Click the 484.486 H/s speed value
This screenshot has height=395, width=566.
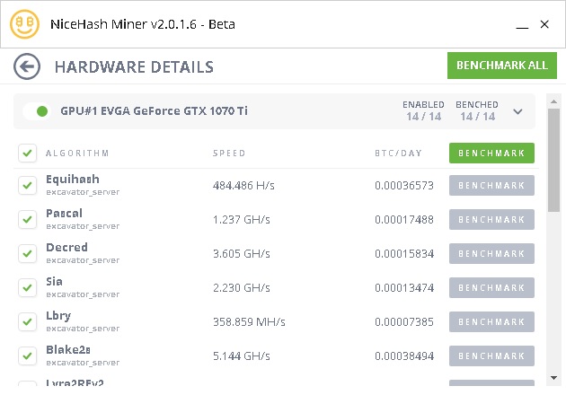pos(243,186)
